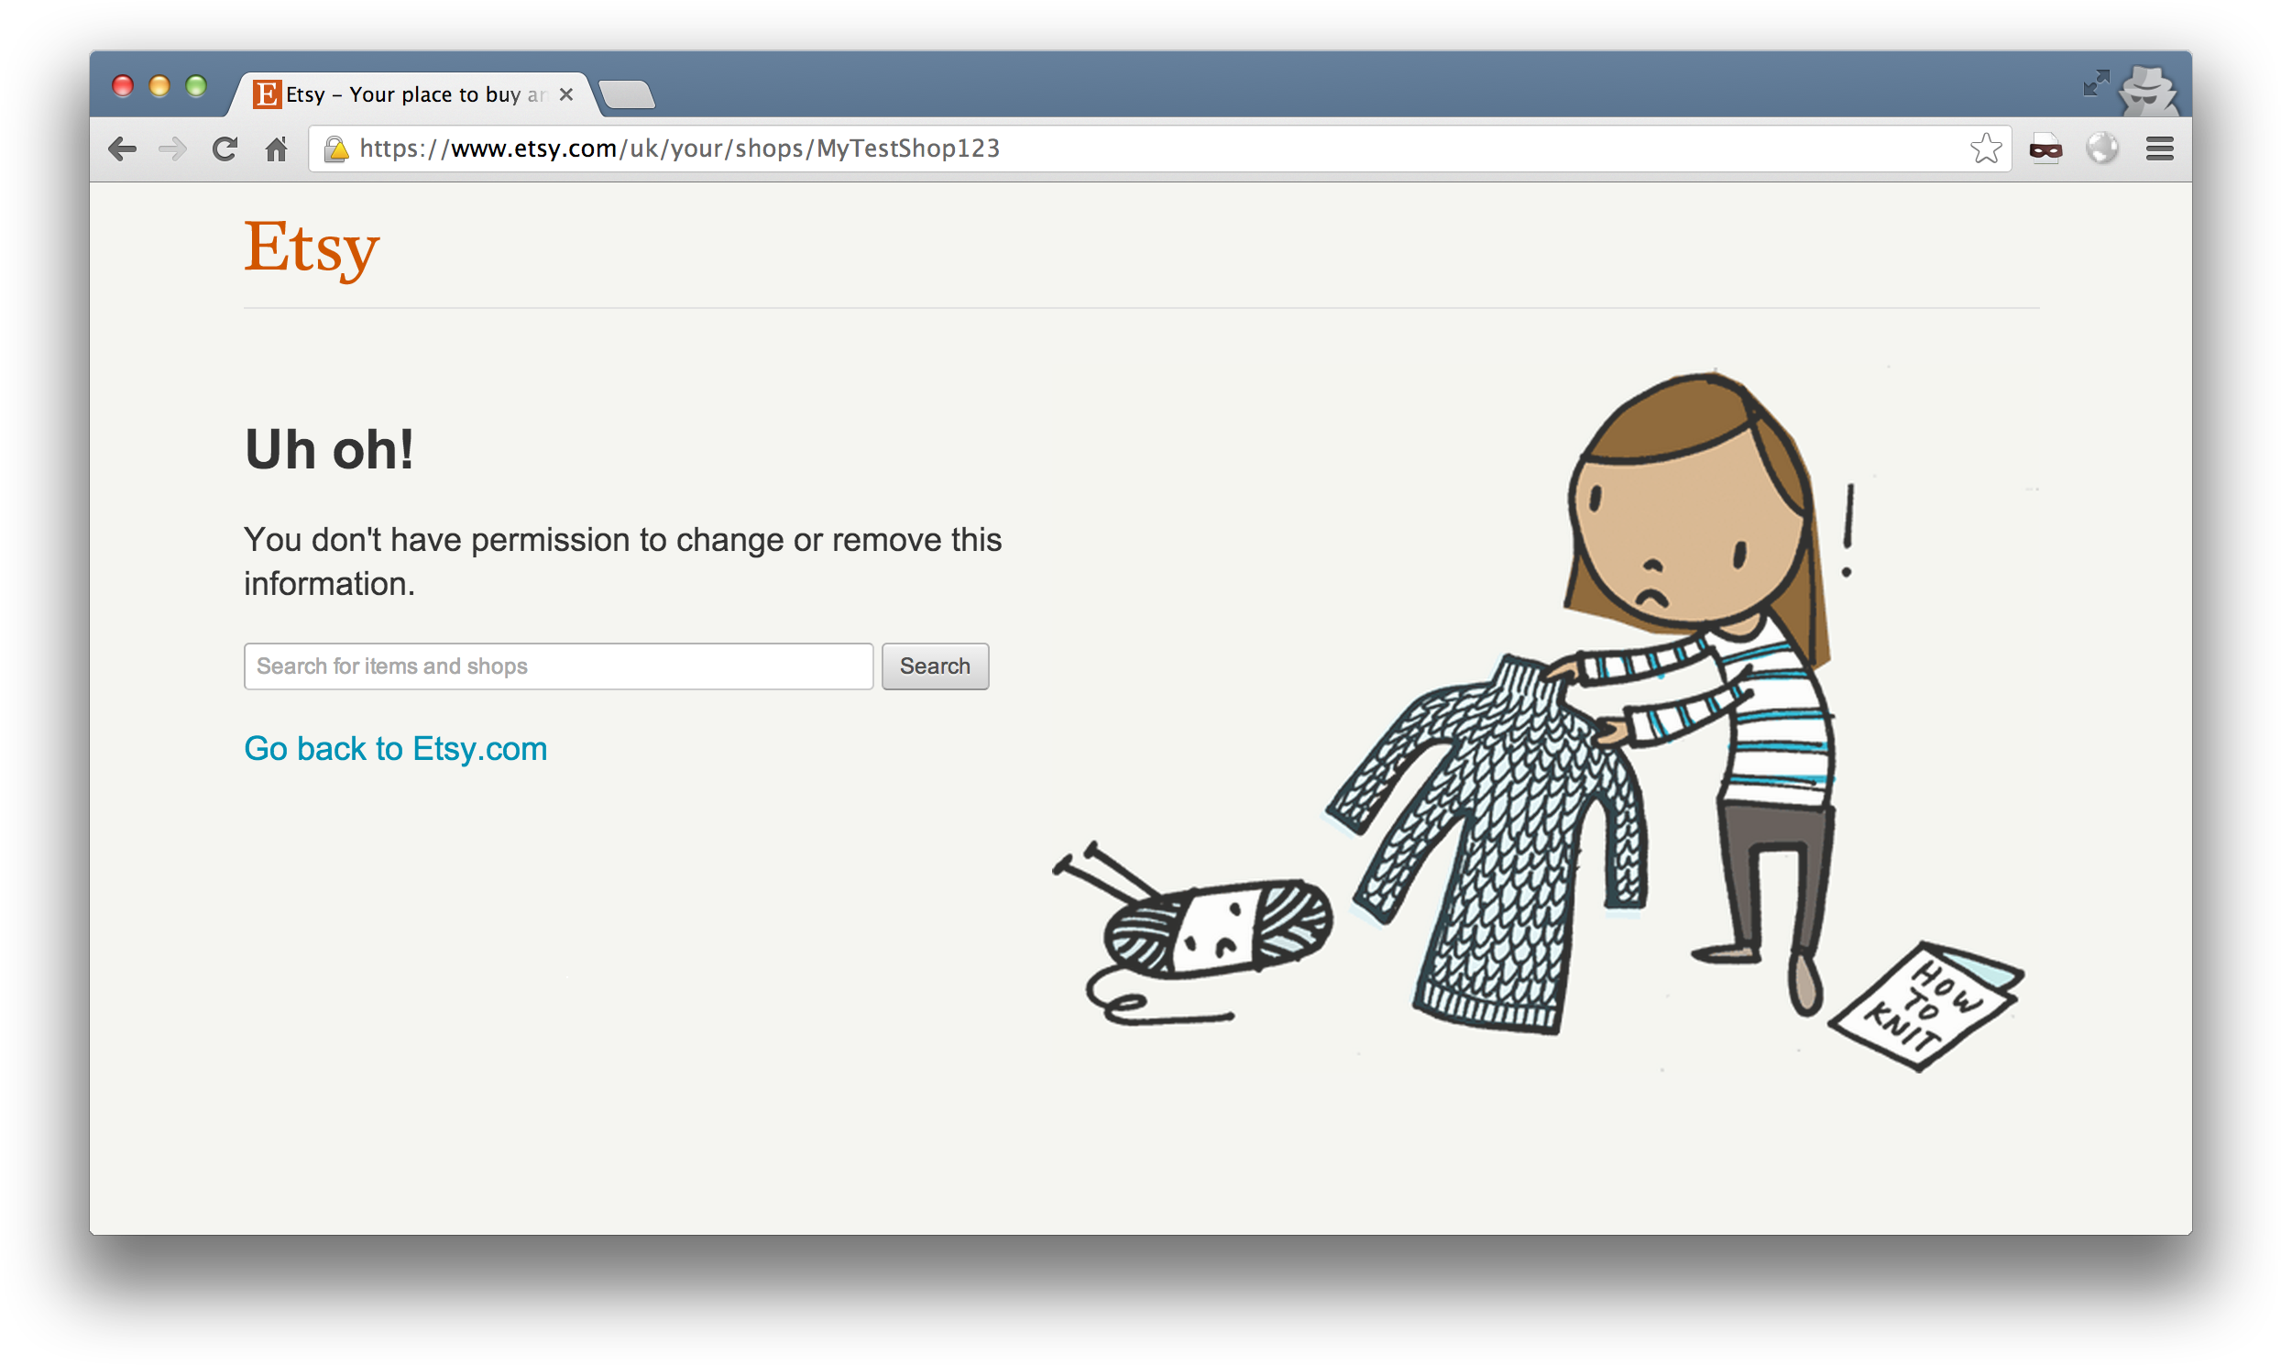Click the incognito spy icon
Screen dimensions: 2281x1365
(x=2147, y=91)
